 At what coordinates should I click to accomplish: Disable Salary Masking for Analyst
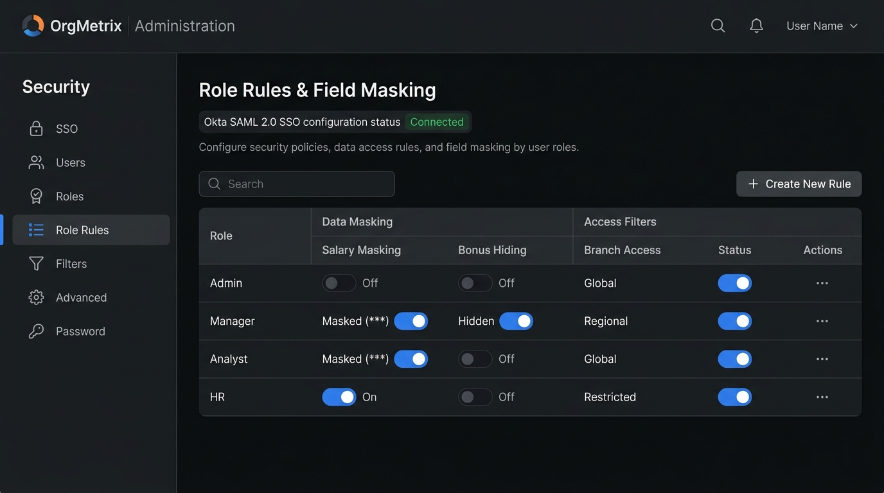pyautogui.click(x=411, y=359)
